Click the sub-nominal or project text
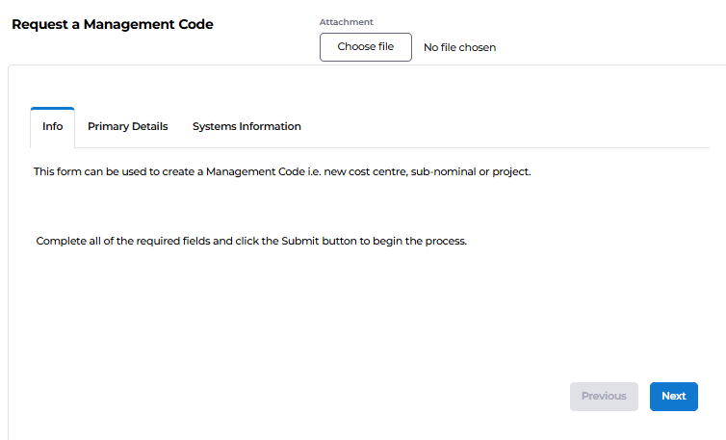The height and width of the screenshot is (440, 726). (x=471, y=171)
